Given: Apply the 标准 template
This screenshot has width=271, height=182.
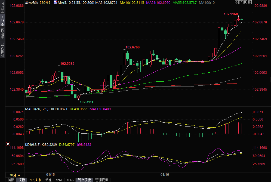Looking at the screenshot, I should (x=48, y=180).
